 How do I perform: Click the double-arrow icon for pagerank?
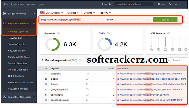87,73
